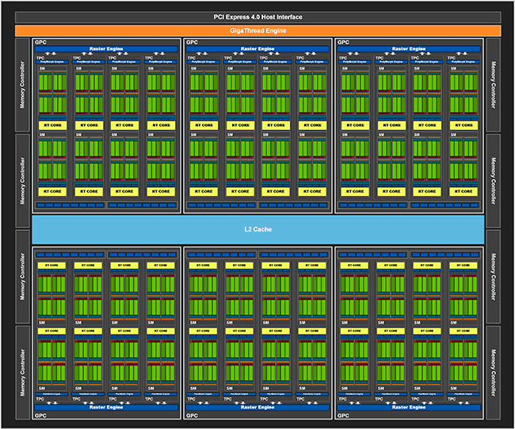Click the lower-rightmost yellow RT CORE block

click(x=464, y=331)
